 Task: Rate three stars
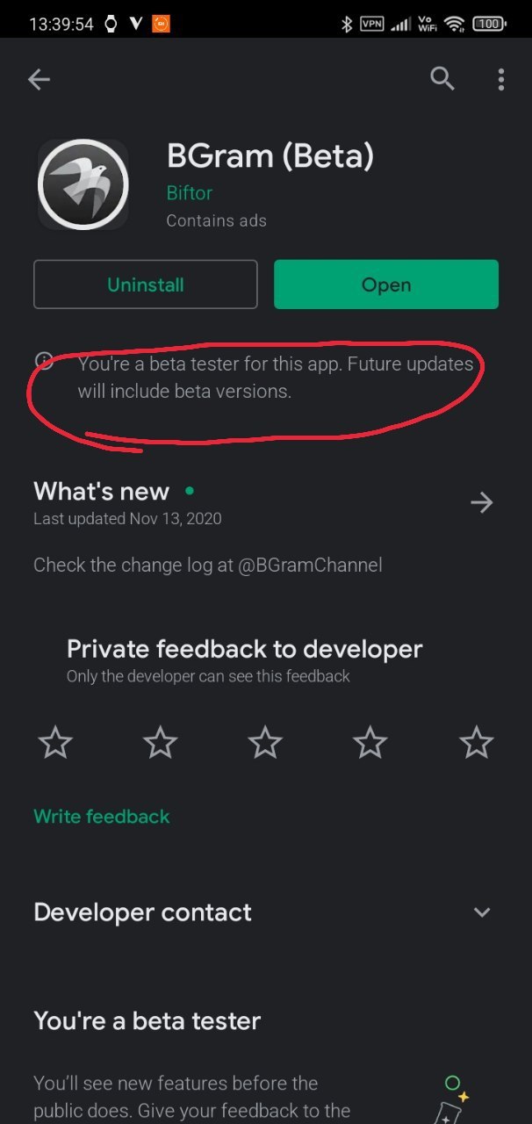click(x=265, y=743)
